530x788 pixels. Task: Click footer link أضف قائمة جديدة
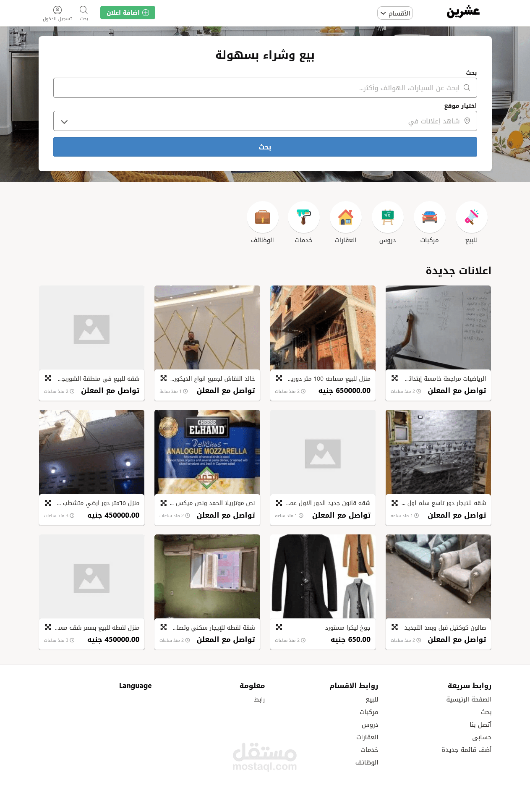(x=467, y=750)
